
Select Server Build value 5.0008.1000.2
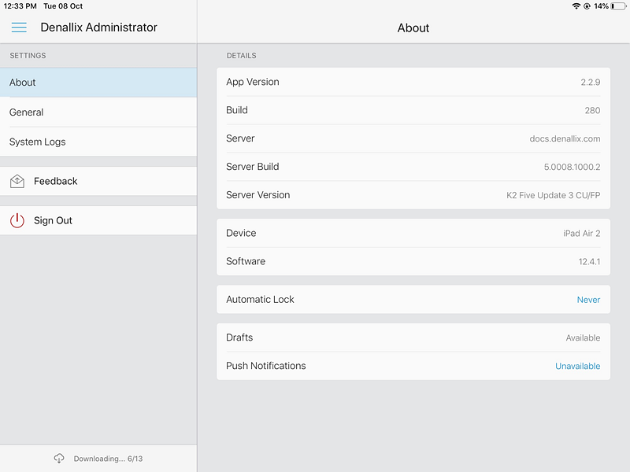pyautogui.click(x=572, y=167)
